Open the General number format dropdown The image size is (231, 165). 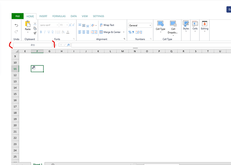(140, 25)
